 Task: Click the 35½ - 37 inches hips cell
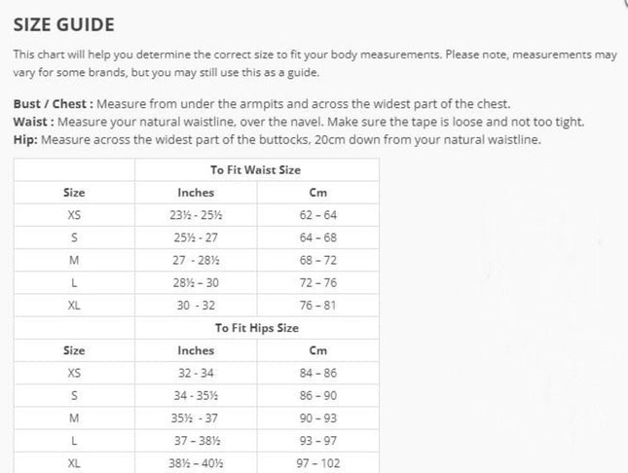196,418
